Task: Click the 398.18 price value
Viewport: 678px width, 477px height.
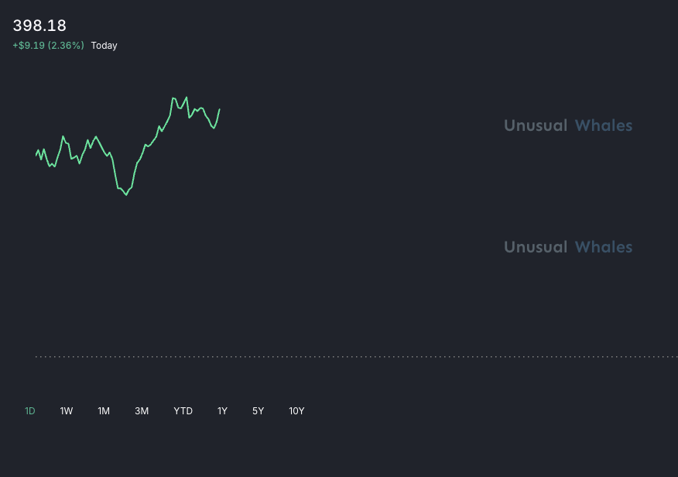Action: [39, 26]
